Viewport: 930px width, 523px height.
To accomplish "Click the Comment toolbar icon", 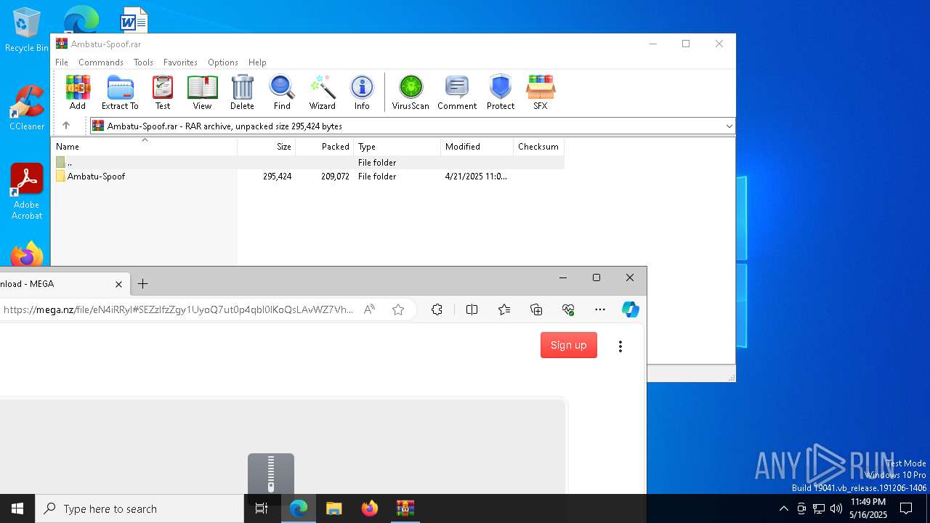I will (x=457, y=92).
